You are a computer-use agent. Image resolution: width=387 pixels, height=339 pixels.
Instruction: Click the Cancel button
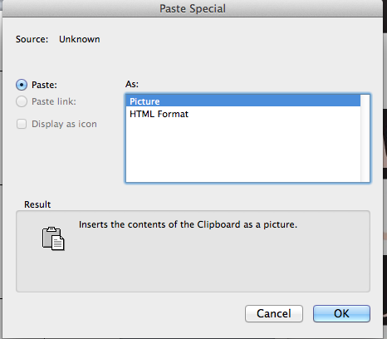(274, 313)
